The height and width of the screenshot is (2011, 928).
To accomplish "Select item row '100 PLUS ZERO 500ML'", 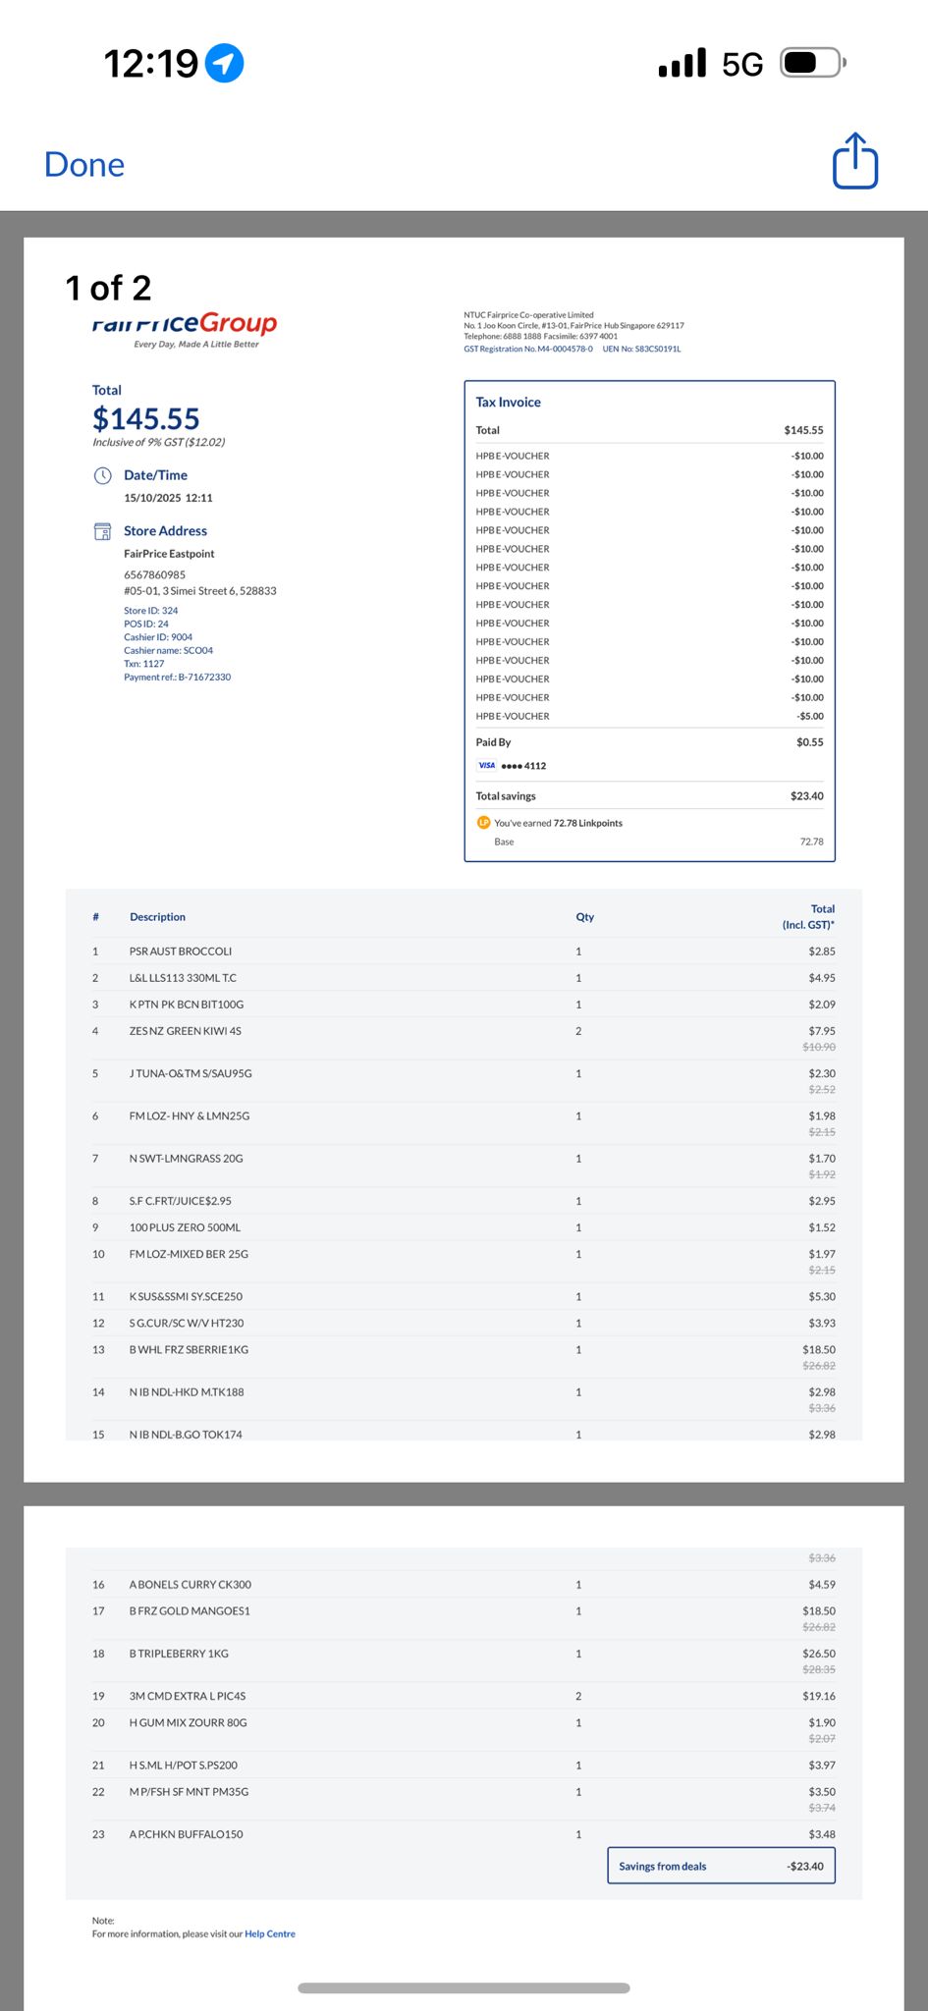I will pyautogui.click(x=464, y=1227).
